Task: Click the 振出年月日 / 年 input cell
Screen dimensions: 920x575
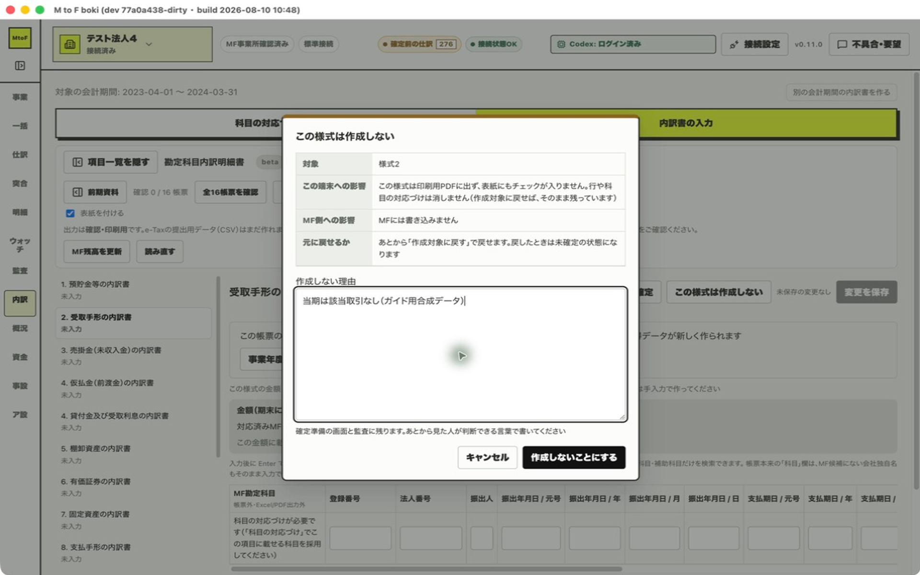Action: 595,538
